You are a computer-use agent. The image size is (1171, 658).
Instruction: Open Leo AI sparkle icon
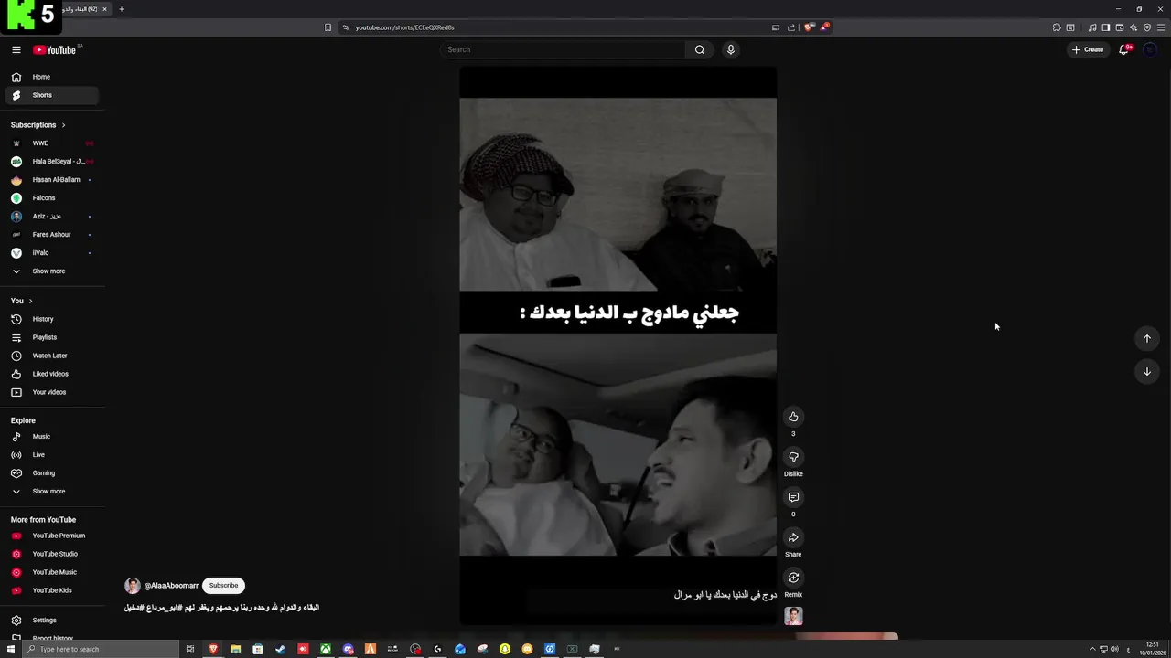pos(1133,27)
